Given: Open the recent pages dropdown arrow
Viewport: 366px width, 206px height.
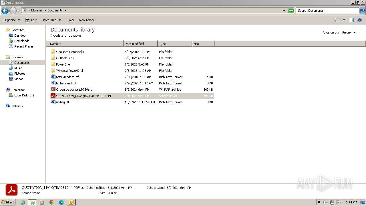Looking at the screenshot, I should point(19,11).
